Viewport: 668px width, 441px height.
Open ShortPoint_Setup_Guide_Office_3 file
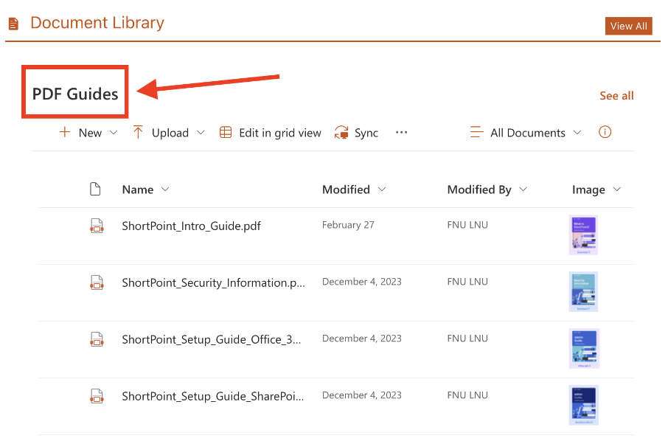coord(212,339)
